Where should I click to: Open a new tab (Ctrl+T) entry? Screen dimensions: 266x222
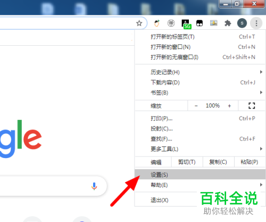[200, 37]
